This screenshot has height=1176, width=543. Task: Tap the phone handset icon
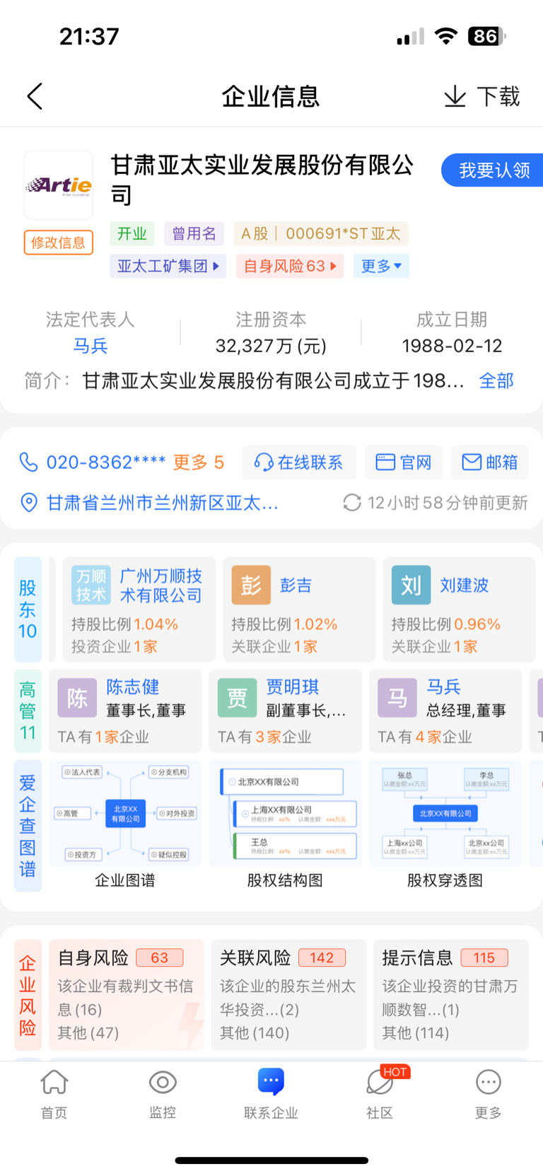[28, 462]
